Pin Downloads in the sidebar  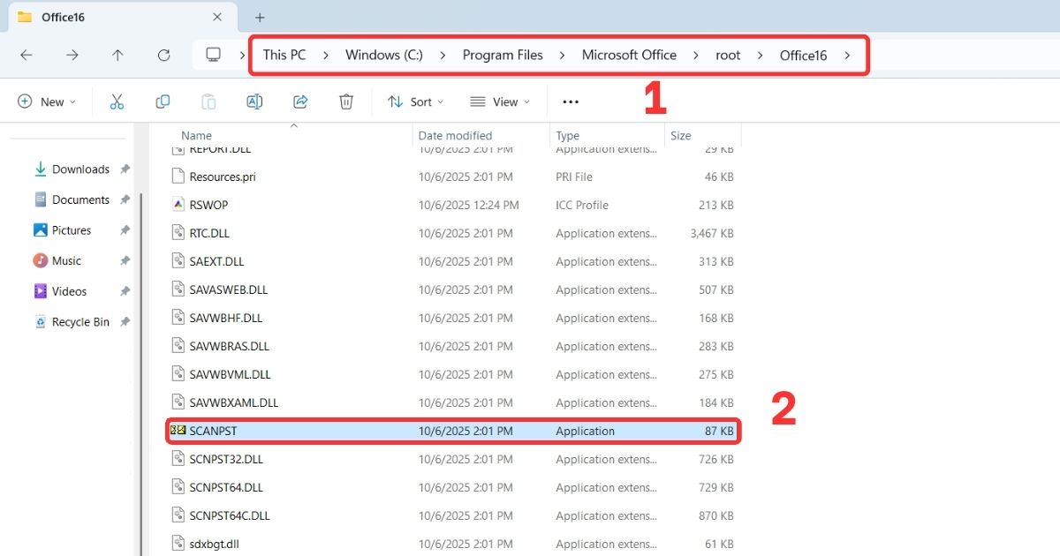tap(124, 169)
